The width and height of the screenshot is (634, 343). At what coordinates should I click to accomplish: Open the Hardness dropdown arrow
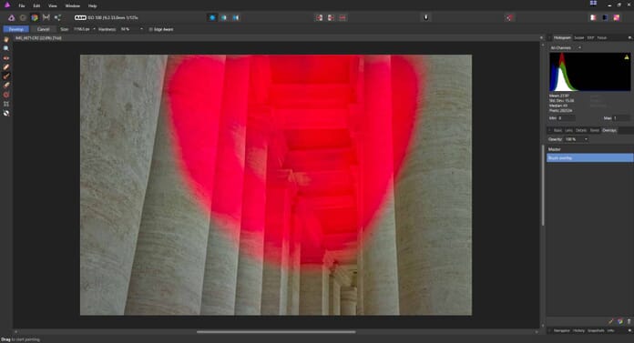[141, 29]
